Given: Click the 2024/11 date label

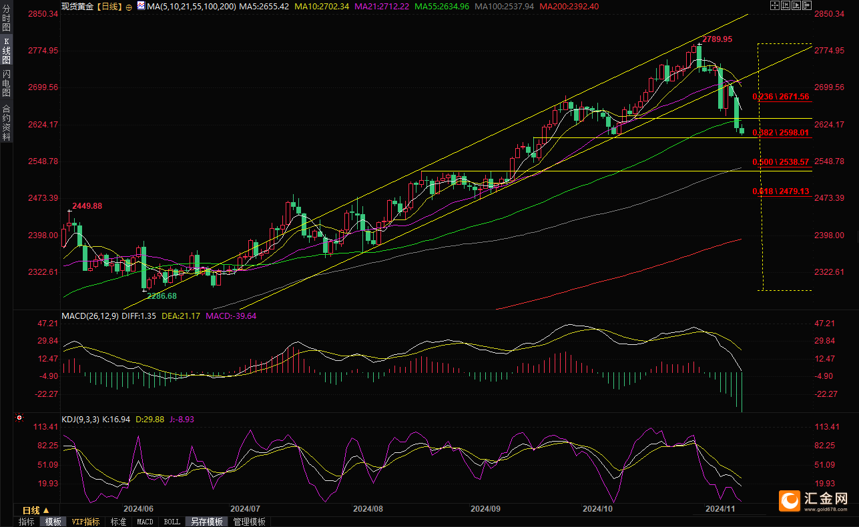Looking at the screenshot, I should coord(721,508).
